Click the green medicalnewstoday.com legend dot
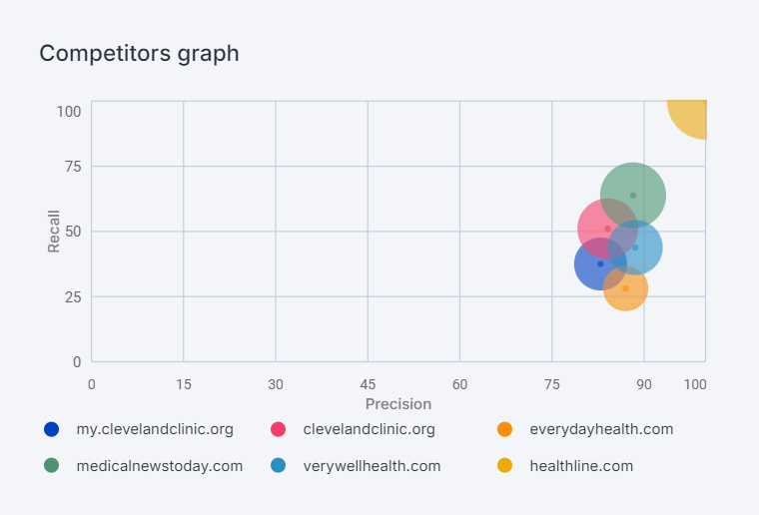Screen dimensions: 759x515 [x=52, y=465]
